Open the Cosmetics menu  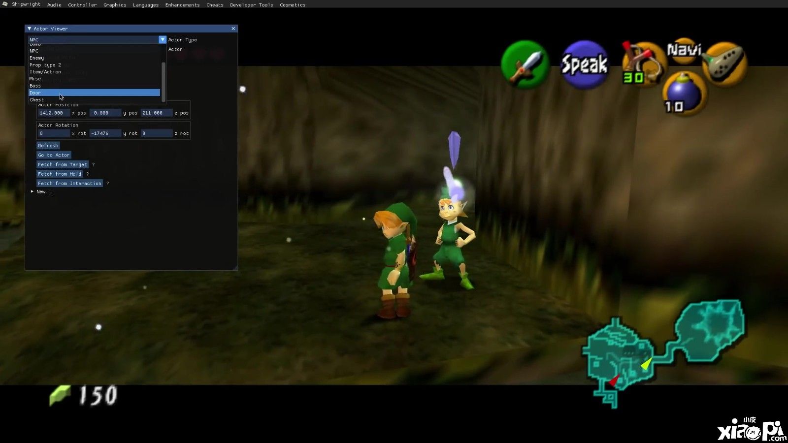click(x=293, y=5)
